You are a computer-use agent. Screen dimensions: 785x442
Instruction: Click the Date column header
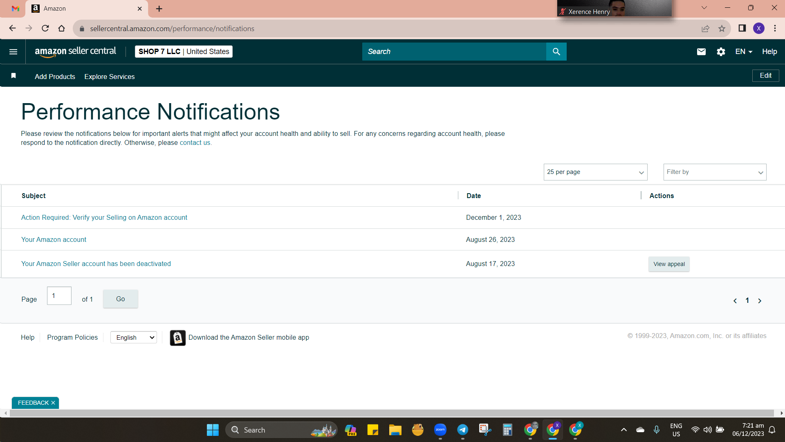pyautogui.click(x=473, y=196)
